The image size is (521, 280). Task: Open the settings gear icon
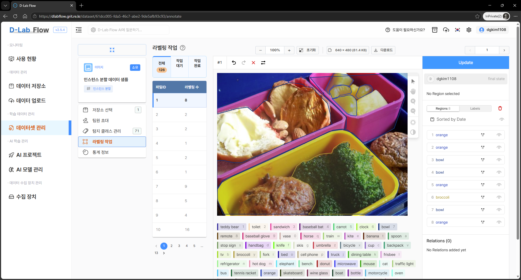[x=469, y=30]
